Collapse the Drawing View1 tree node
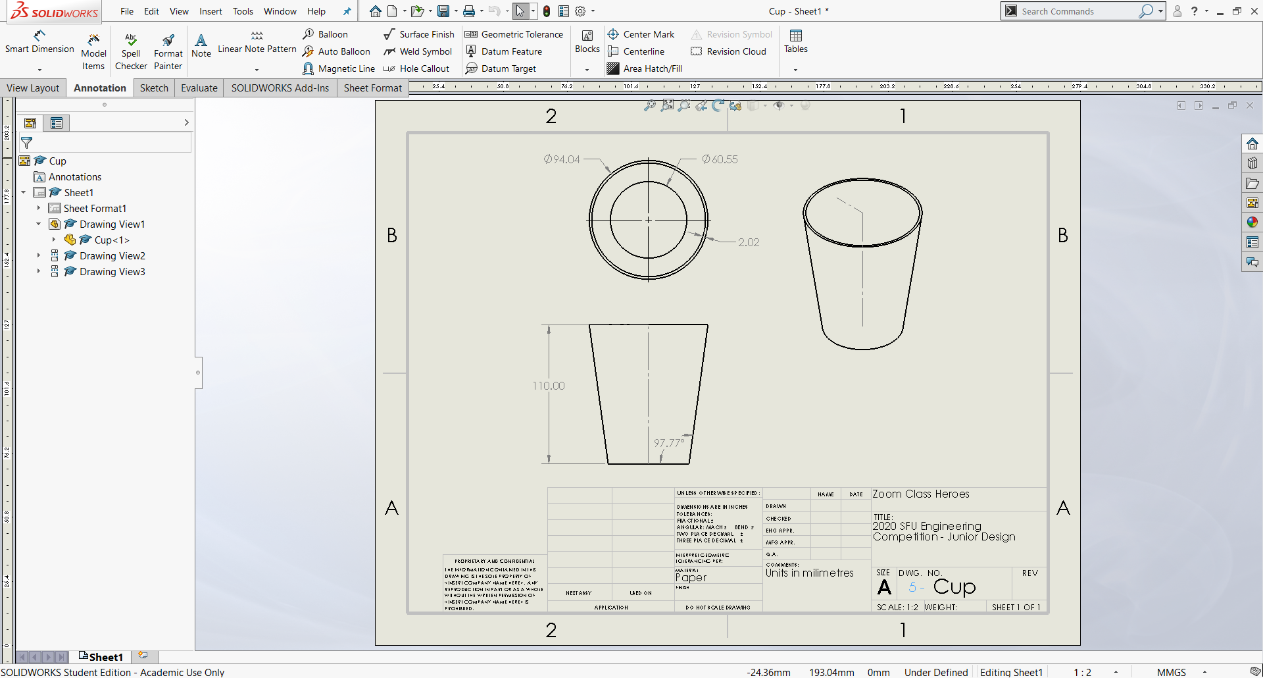Viewport: 1263px width, 678px height. (x=39, y=224)
